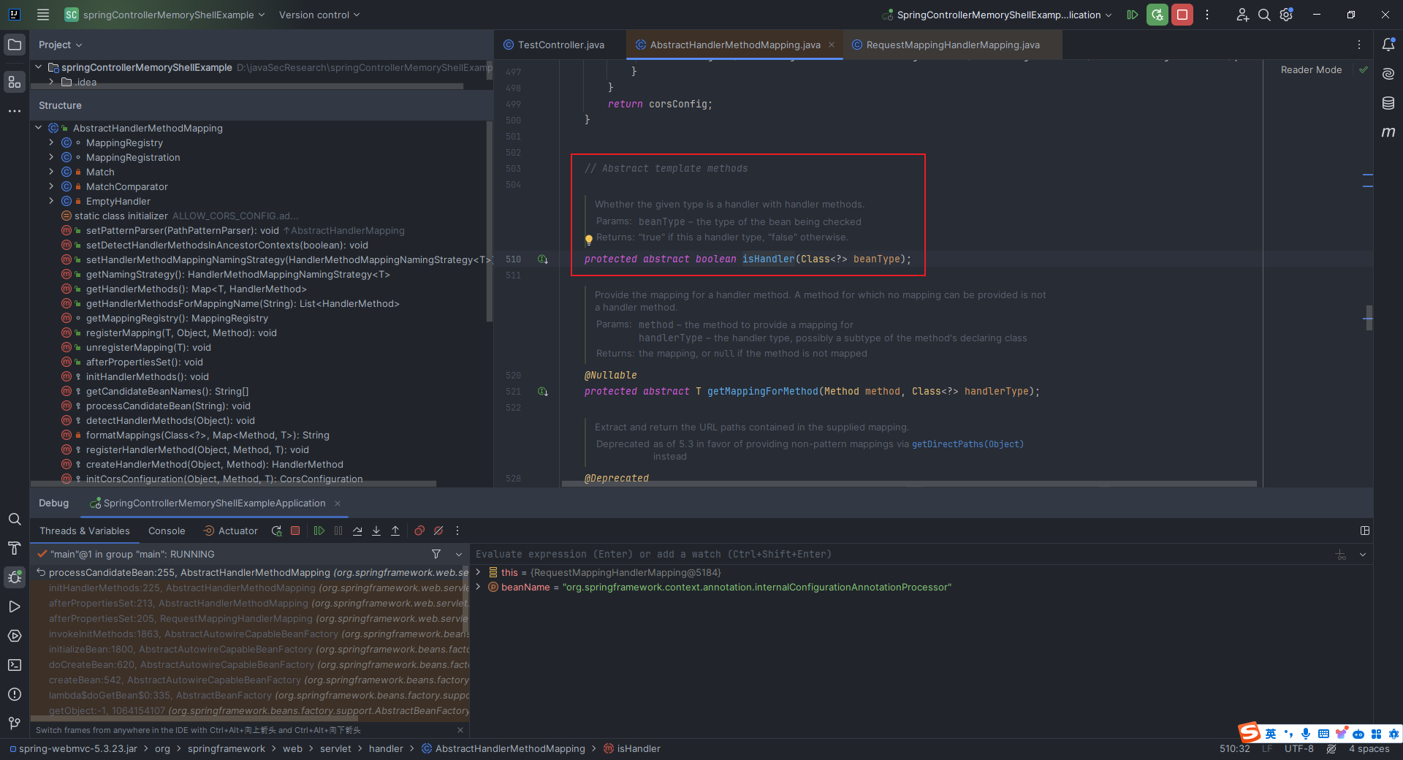Close AbstractHandlerMethodMapping.java tab
Screen dimensions: 1403x760
(831, 45)
